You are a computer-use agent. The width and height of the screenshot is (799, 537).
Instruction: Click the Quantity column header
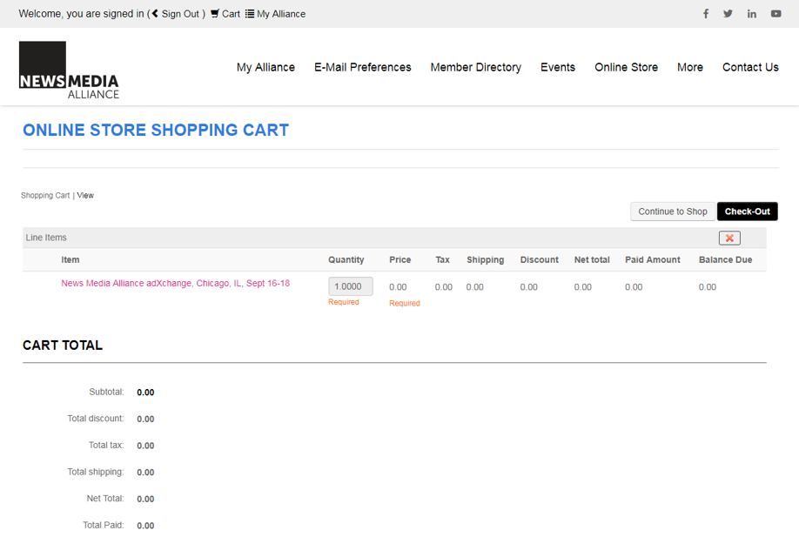coord(346,260)
